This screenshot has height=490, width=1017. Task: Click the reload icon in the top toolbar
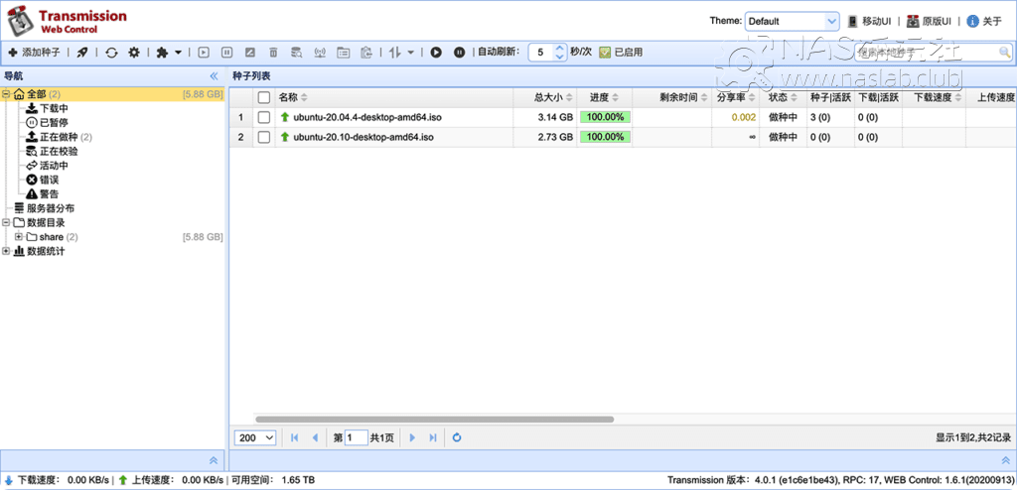click(x=111, y=52)
